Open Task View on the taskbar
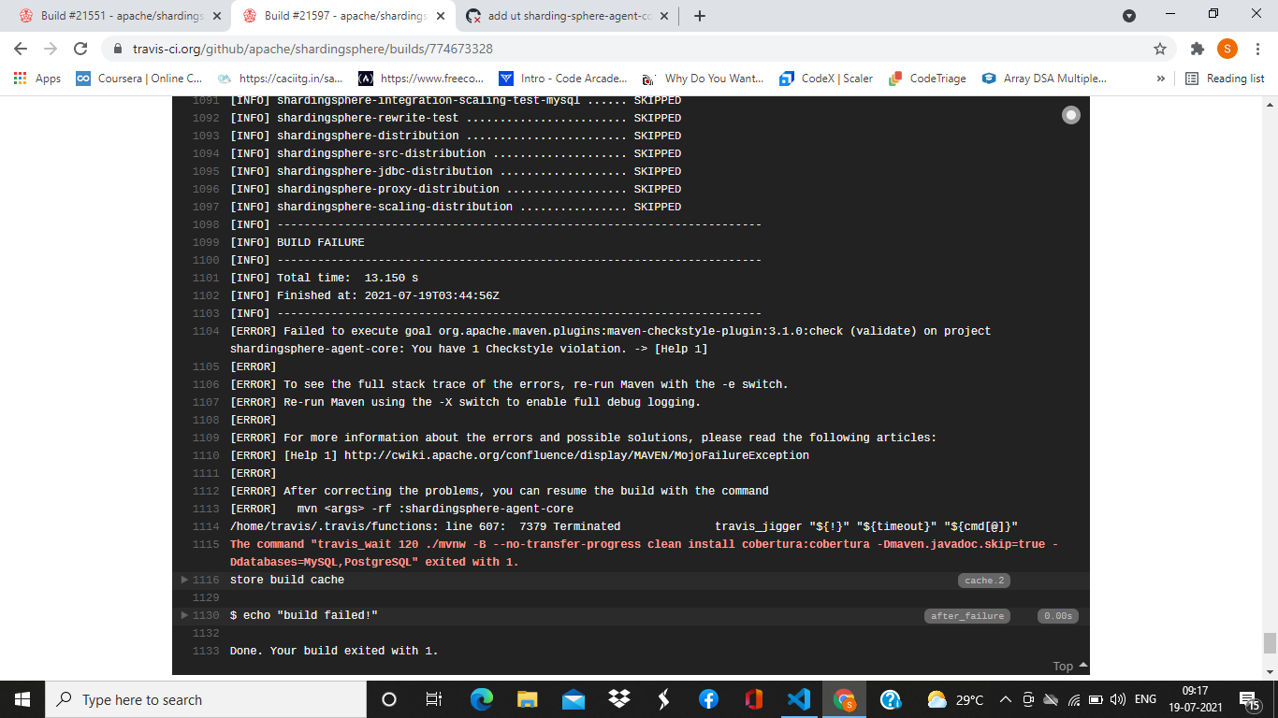Image resolution: width=1278 pixels, height=718 pixels. click(434, 699)
